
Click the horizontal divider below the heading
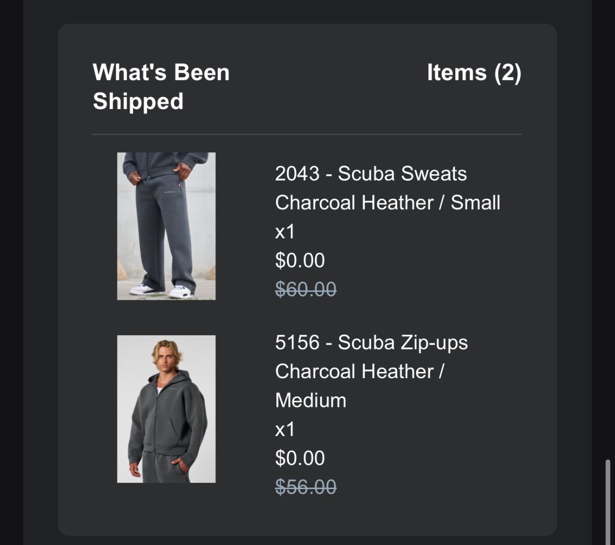pyautogui.click(x=307, y=135)
